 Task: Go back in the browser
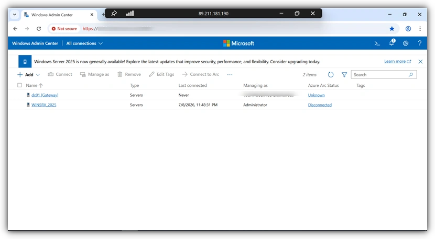pyautogui.click(x=15, y=29)
